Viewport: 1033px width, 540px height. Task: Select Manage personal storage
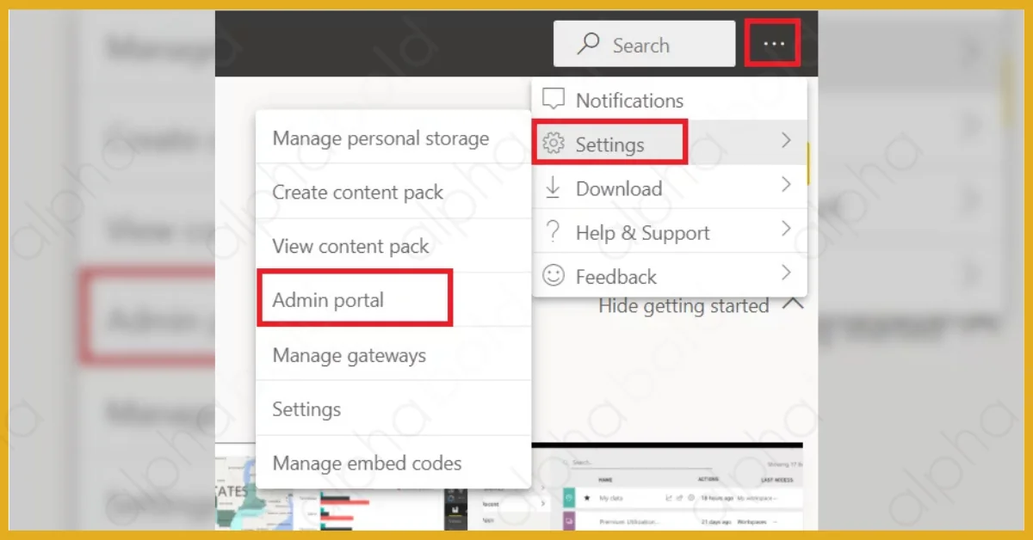click(393, 138)
